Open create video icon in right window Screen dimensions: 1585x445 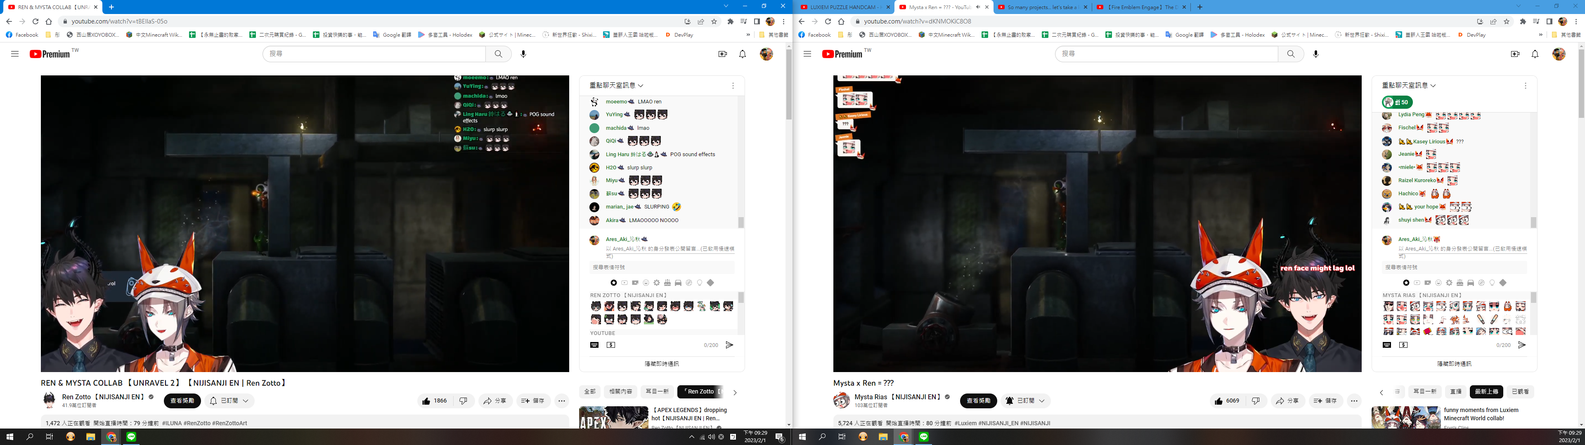1515,54
